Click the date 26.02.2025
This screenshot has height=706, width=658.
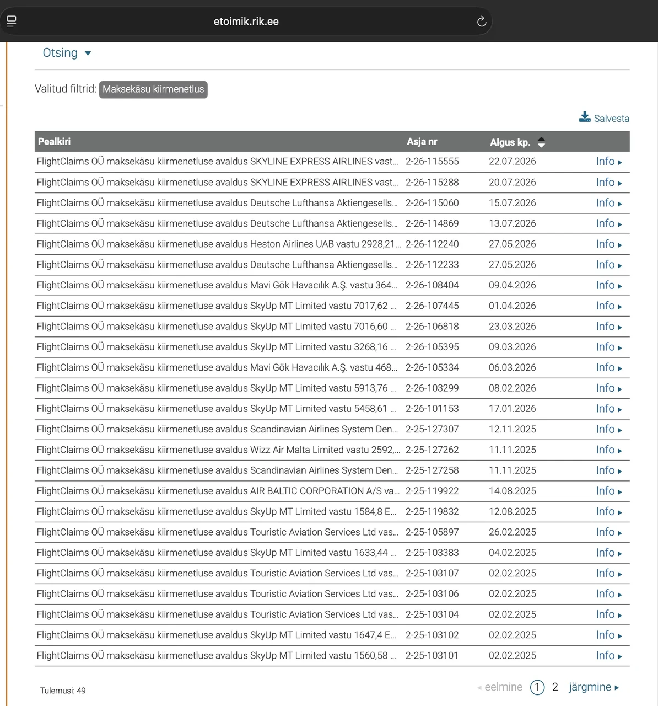coord(512,532)
